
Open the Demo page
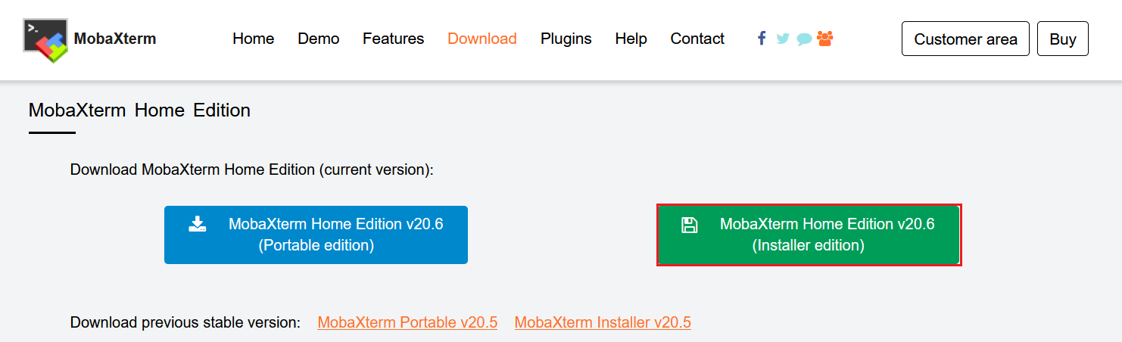pos(318,39)
